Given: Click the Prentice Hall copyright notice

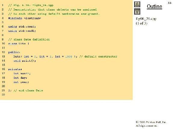Looking at the screenshot, I should tap(151, 122).
